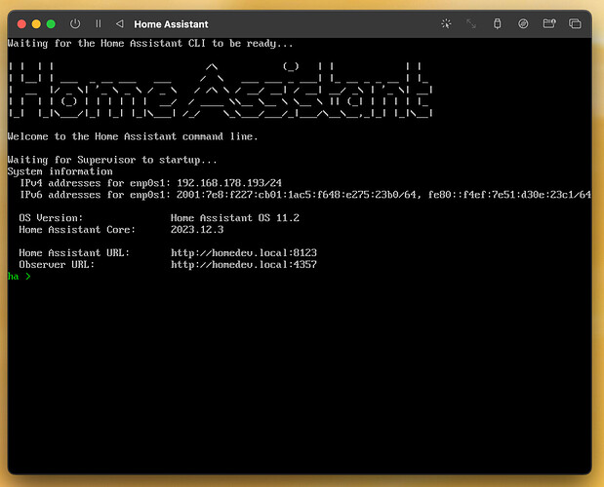The image size is (604, 487).
Task: Enter full screen with the green button
Action: [51, 23]
